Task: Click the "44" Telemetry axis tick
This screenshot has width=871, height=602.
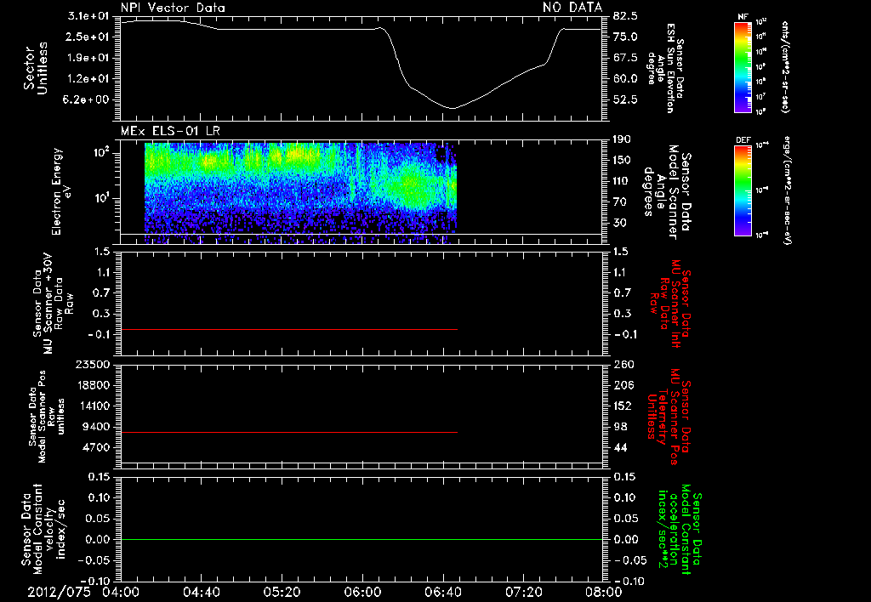Action: [620, 447]
